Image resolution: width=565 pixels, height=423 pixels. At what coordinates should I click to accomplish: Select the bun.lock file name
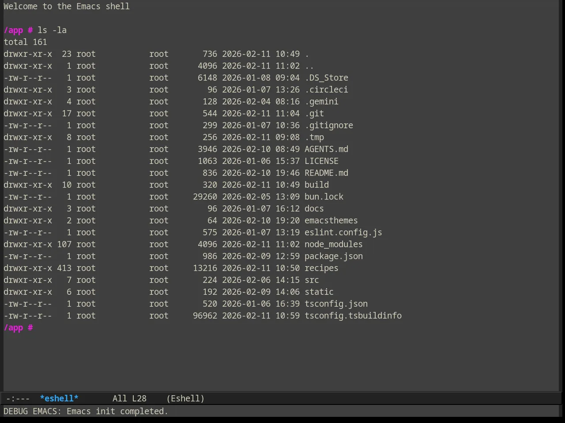(x=324, y=197)
